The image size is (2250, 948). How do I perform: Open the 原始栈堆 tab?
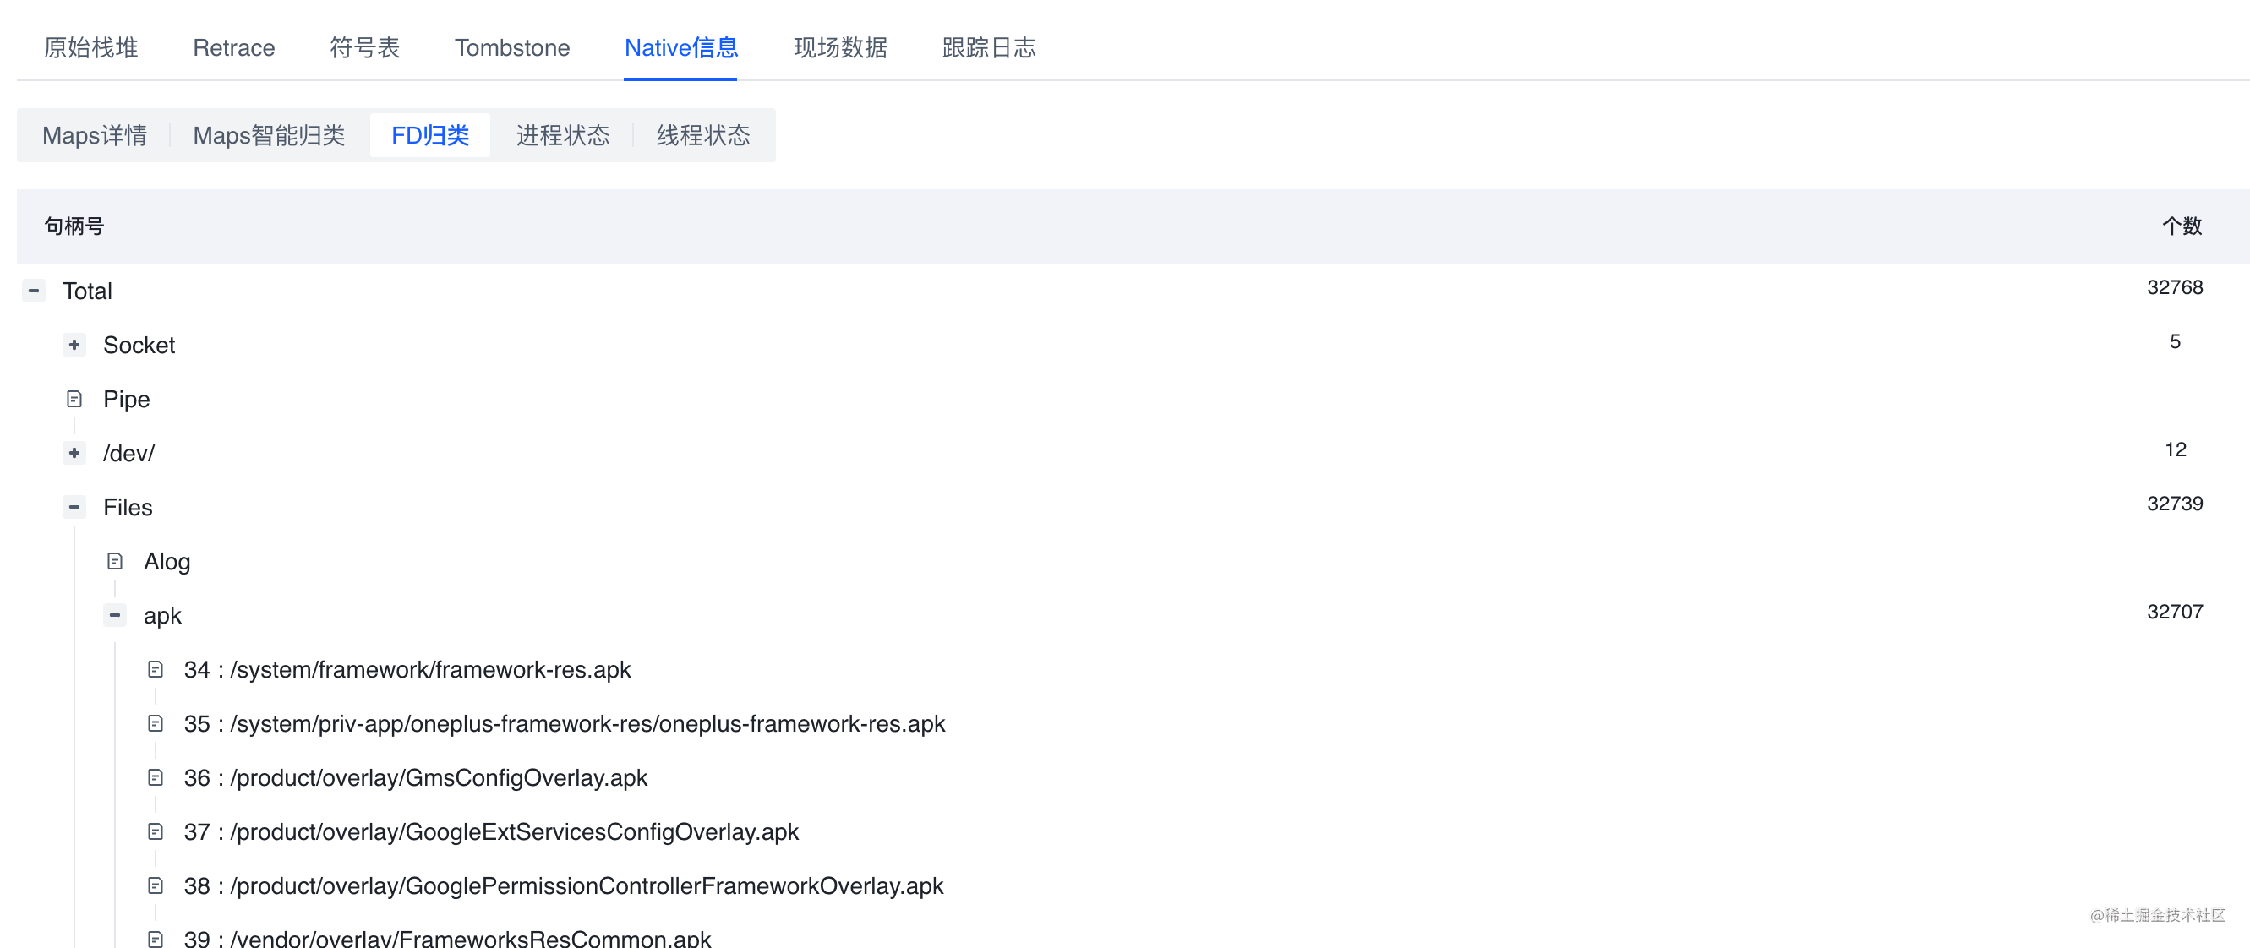(x=90, y=47)
